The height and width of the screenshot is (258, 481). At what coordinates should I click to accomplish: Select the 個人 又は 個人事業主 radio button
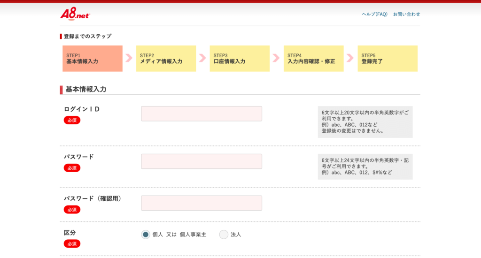[x=146, y=235]
